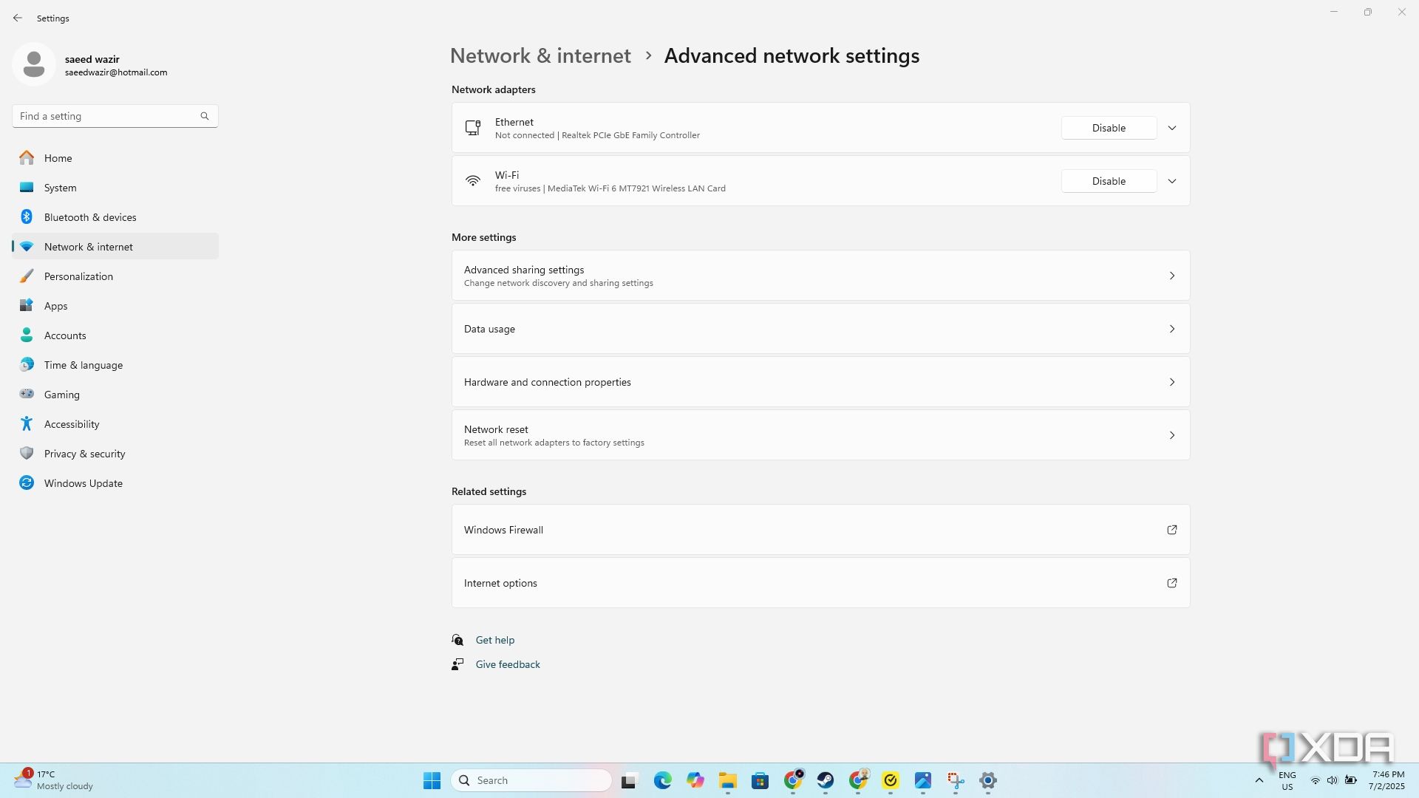Open Task View from the taskbar
Screen dimensions: 1419x798
(x=629, y=780)
